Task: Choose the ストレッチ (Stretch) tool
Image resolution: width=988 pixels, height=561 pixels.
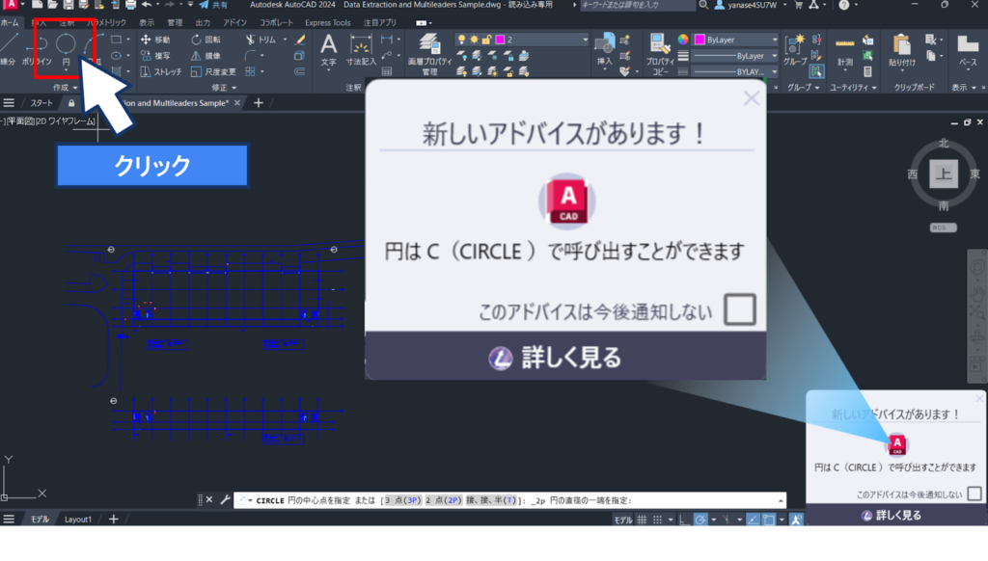Action: [161, 71]
